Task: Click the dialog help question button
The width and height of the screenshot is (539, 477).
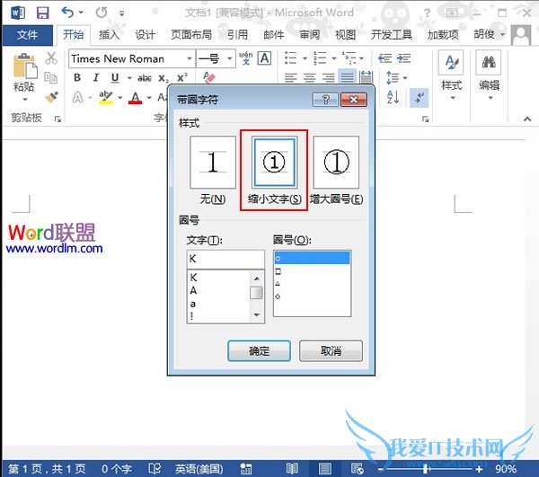Action: [x=325, y=100]
